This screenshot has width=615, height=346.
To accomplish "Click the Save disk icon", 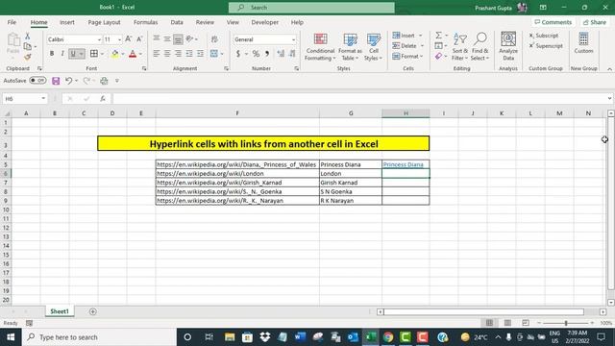I will 56,81.
